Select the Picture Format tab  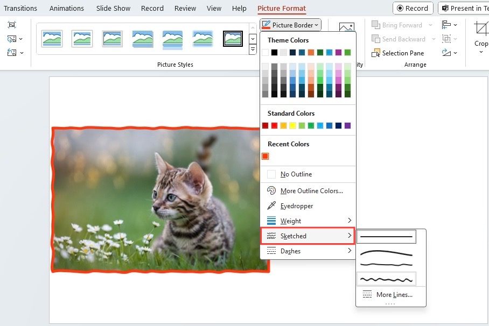pos(282,9)
